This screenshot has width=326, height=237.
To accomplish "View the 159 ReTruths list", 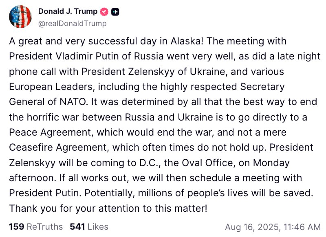I will click(36, 226).
